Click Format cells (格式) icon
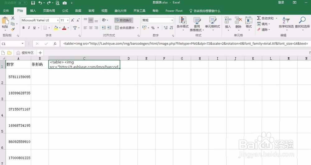311x165 pixels. [248, 23]
